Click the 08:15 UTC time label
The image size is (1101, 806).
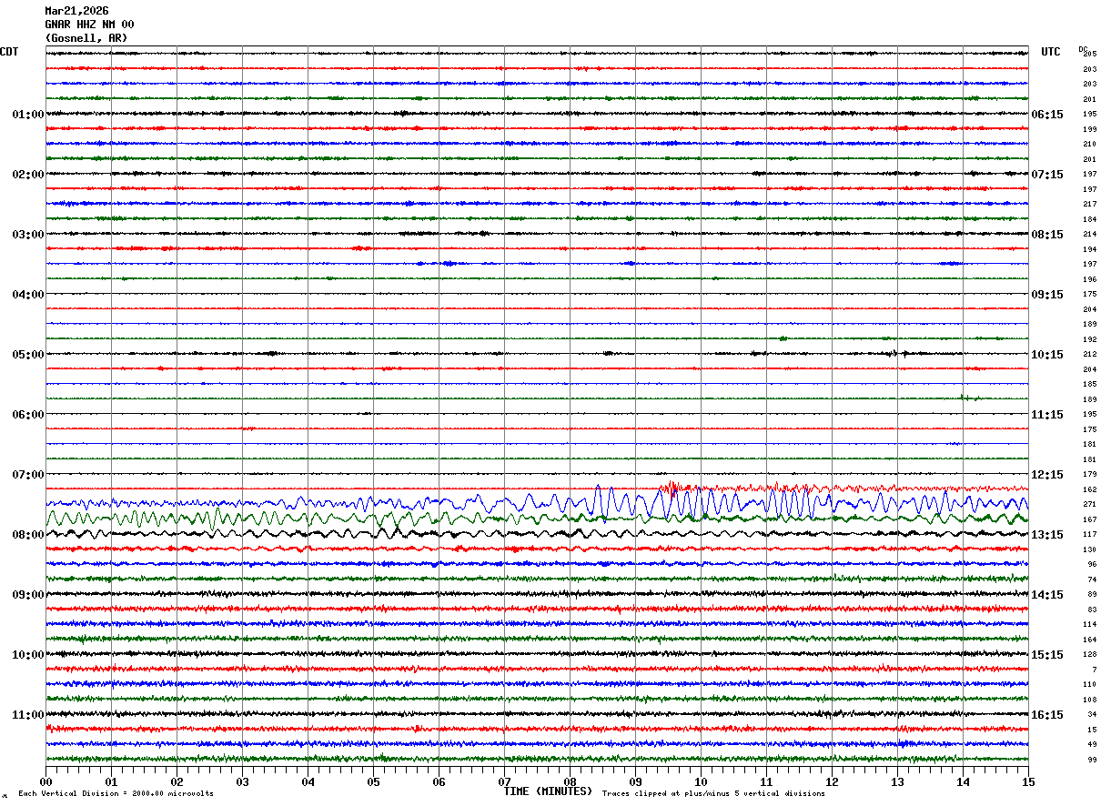point(1048,235)
